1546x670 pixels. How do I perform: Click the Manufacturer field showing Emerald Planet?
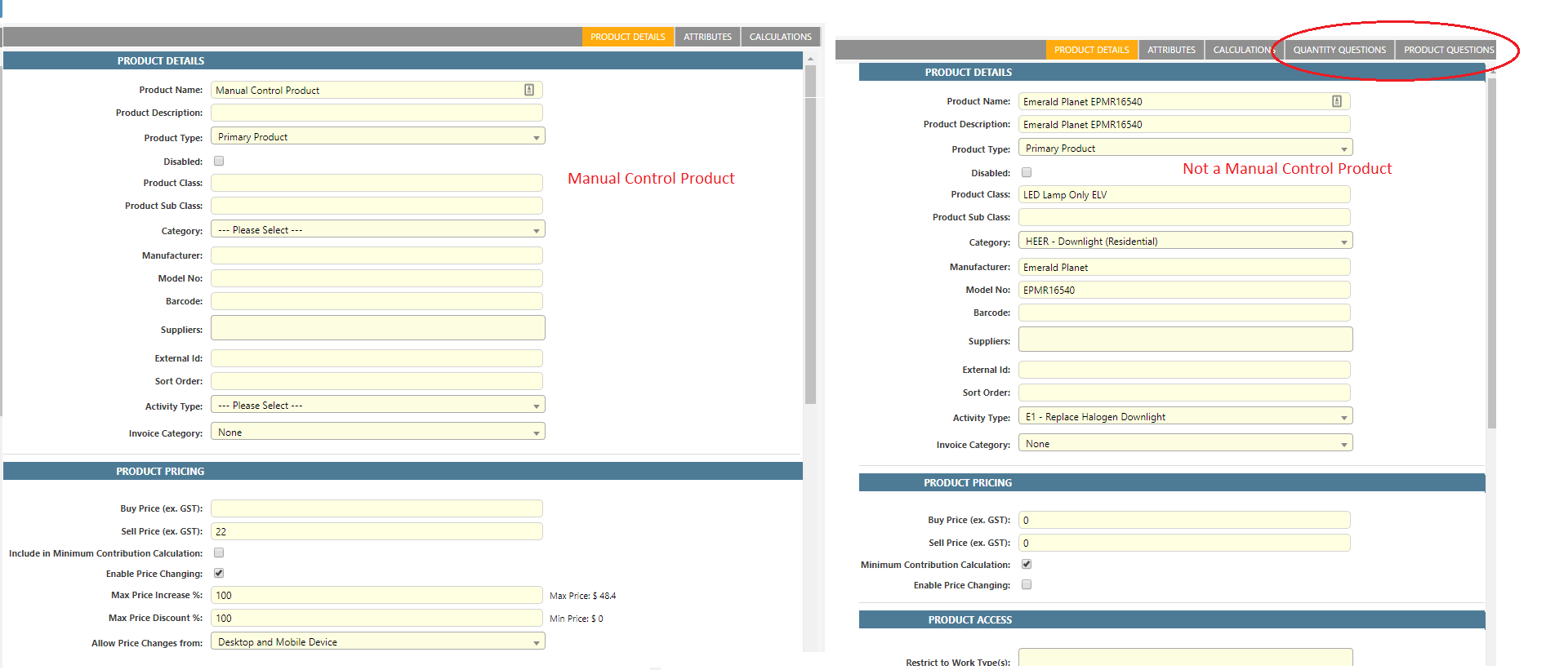1183,267
